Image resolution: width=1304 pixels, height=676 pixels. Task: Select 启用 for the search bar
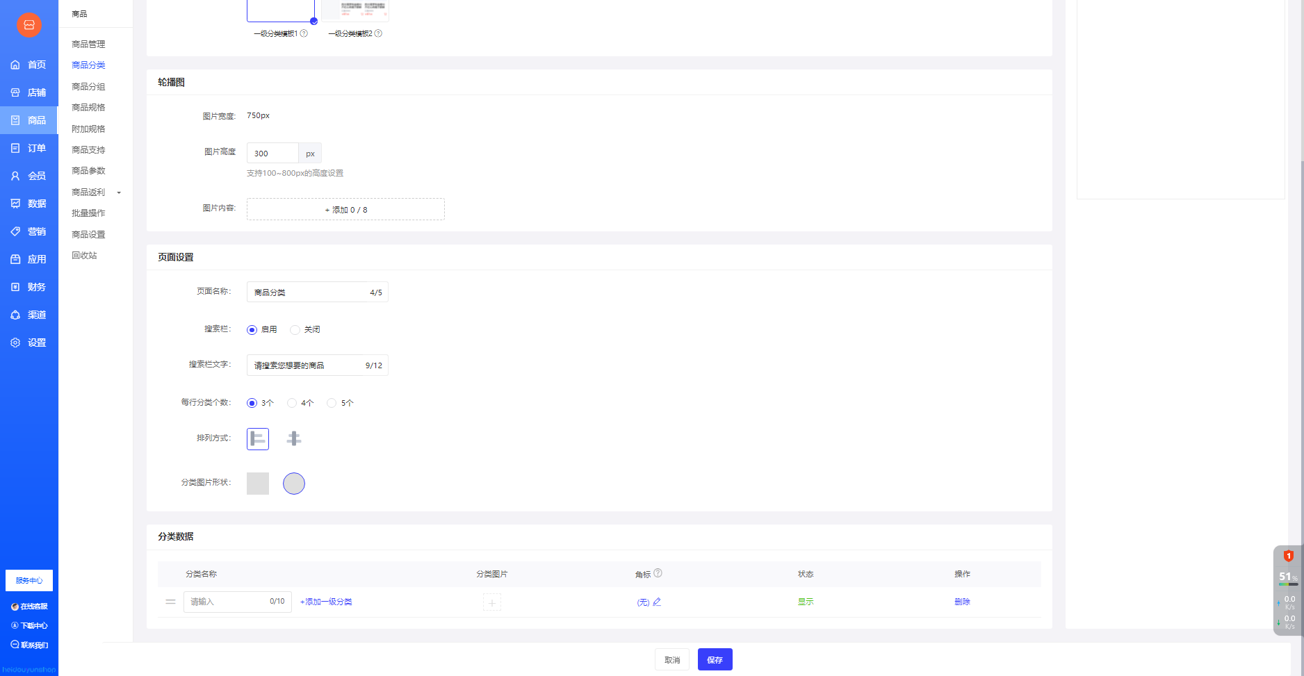(252, 330)
